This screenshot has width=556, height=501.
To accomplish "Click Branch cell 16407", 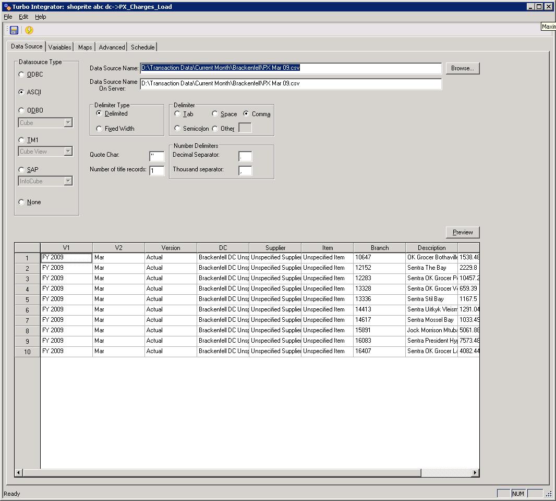I will coord(379,351).
